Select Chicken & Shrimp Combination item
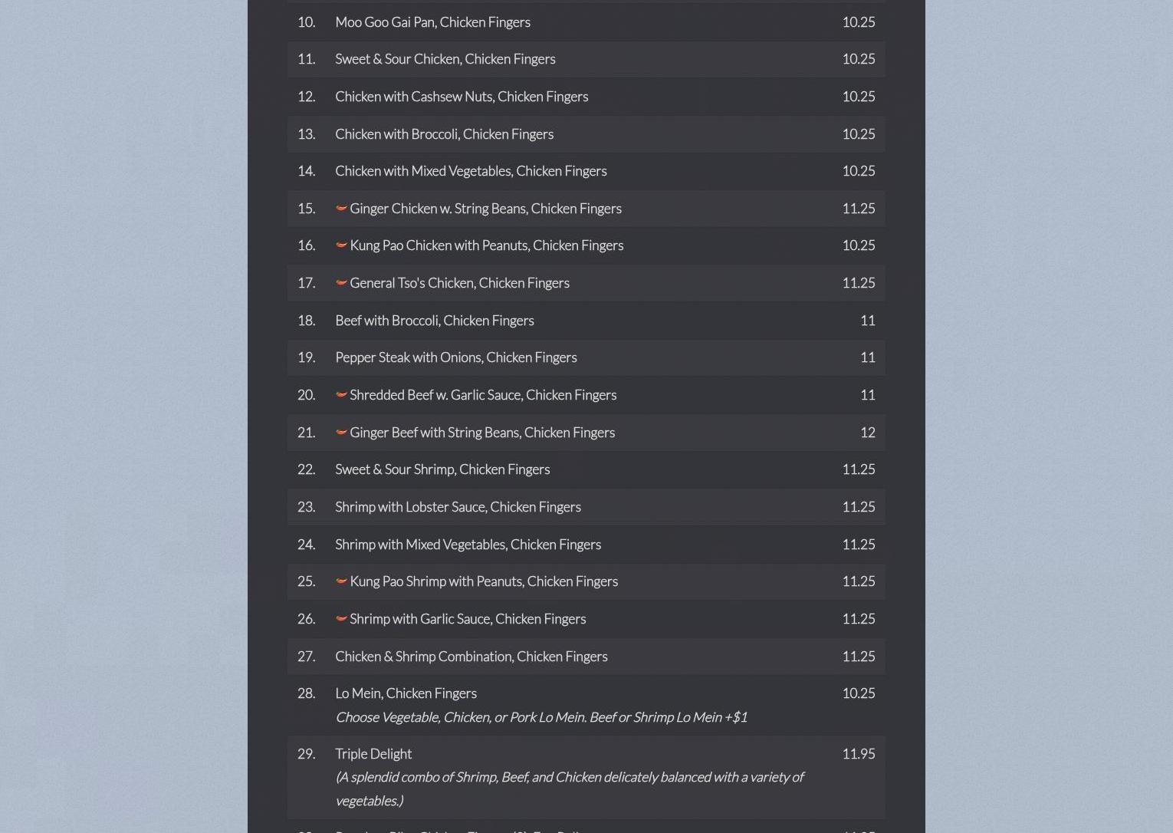This screenshot has height=833, width=1173. click(x=471, y=657)
